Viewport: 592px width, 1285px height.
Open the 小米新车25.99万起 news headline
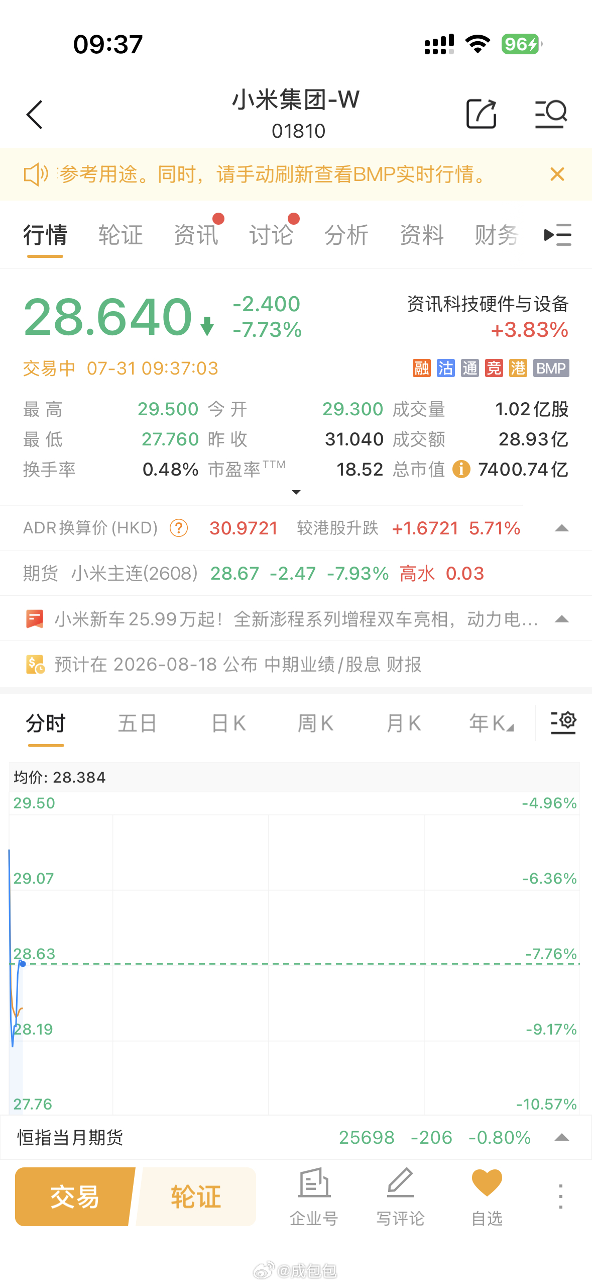point(296,619)
